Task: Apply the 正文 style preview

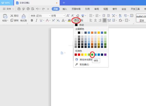Action: (141, 18)
